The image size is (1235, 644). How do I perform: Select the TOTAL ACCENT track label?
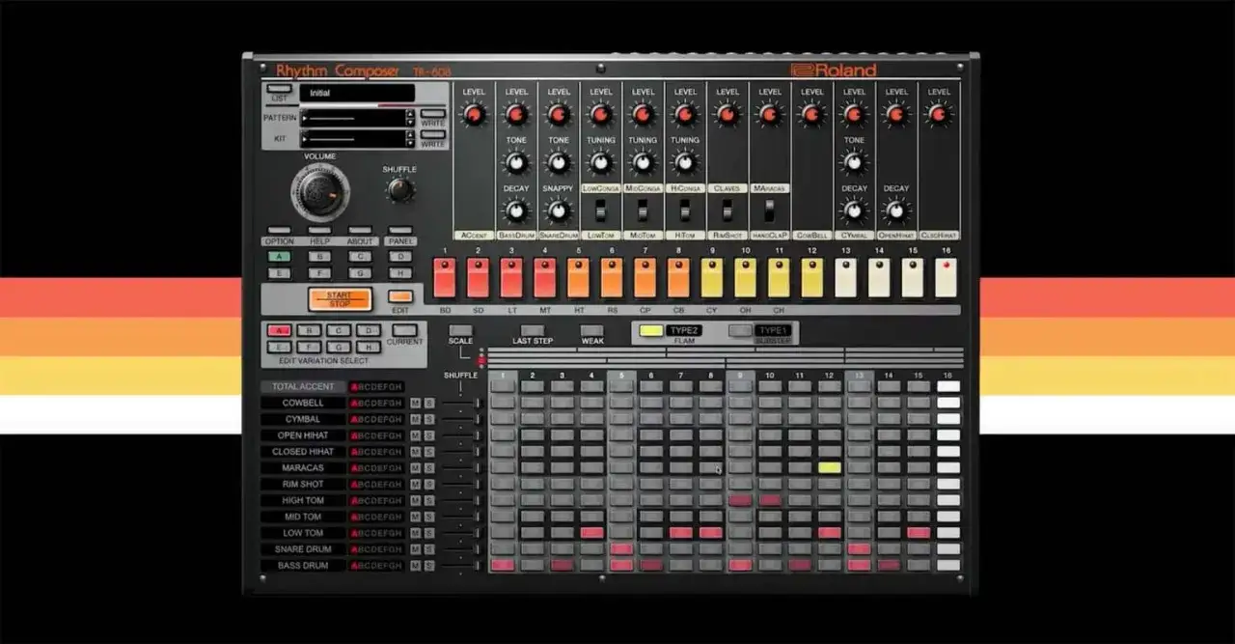tap(303, 387)
